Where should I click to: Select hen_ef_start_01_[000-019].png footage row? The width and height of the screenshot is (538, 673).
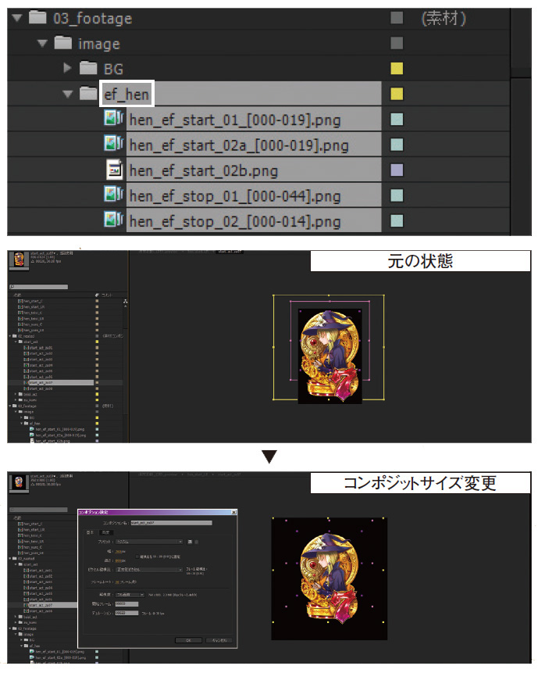tap(254, 120)
